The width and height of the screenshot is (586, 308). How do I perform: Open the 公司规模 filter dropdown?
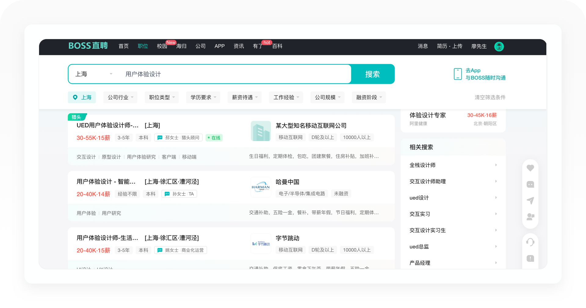pos(327,97)
